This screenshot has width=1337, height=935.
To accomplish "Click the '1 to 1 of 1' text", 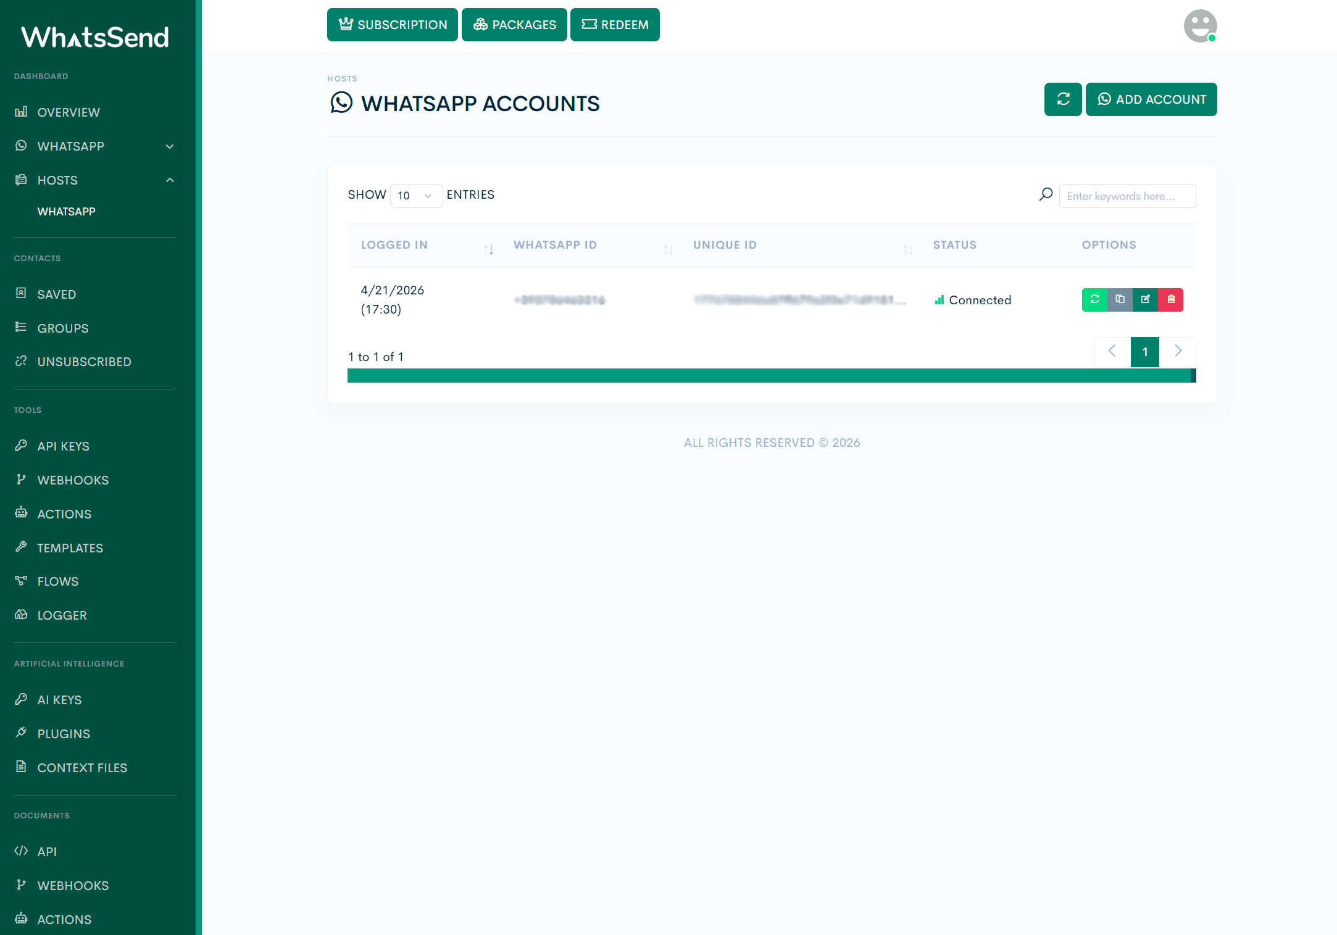I will click(x=375, y=357).
